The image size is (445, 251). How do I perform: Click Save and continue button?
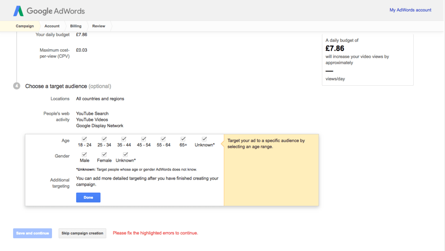pos(32,233)
